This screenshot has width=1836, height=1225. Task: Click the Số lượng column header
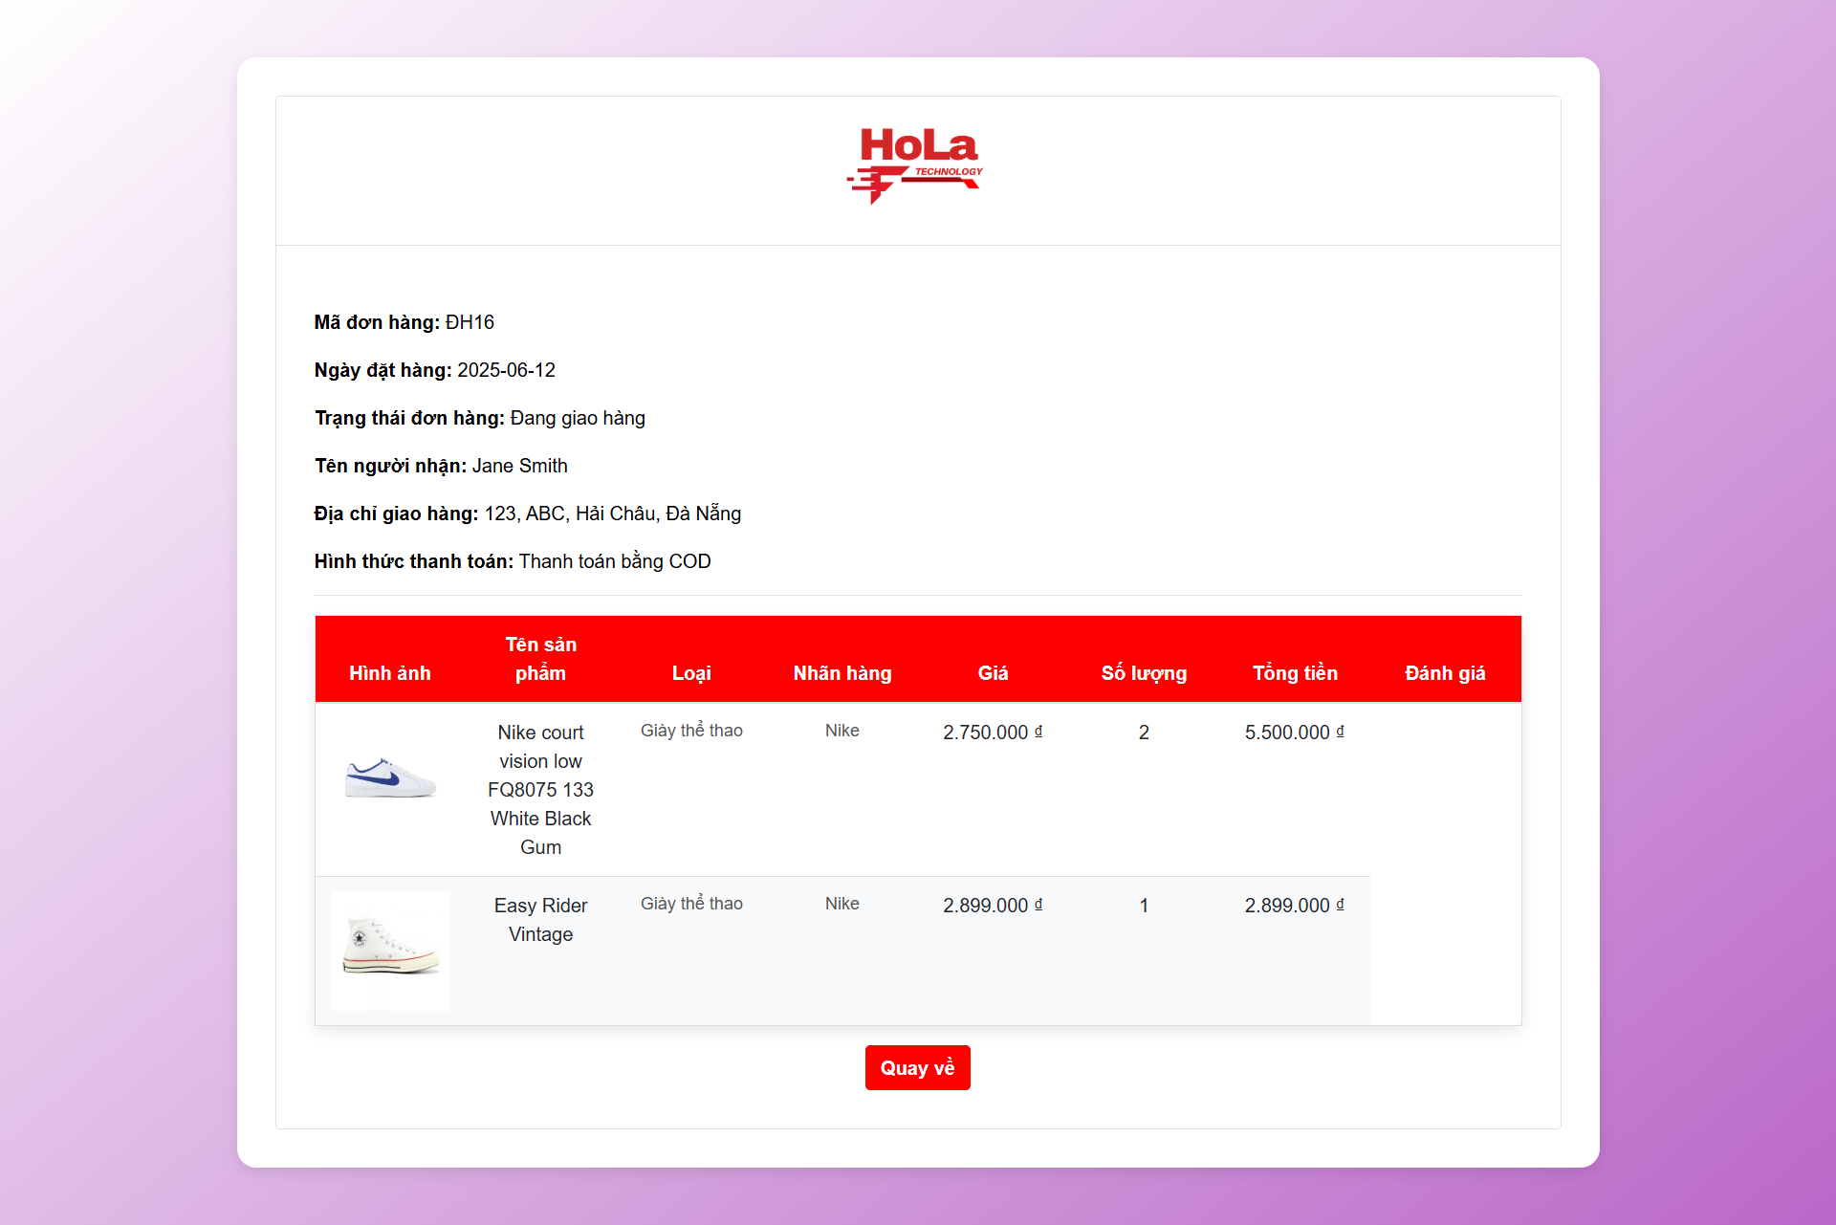[1144, 673]
